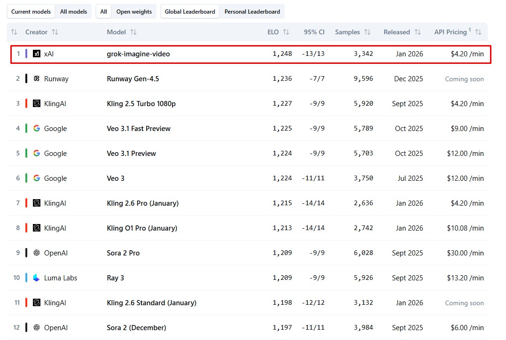Image resolution: width=506 pixels, height=340 pixels.
Task: Click confidence interval -13/13
Action: click(x=313, y=54)
